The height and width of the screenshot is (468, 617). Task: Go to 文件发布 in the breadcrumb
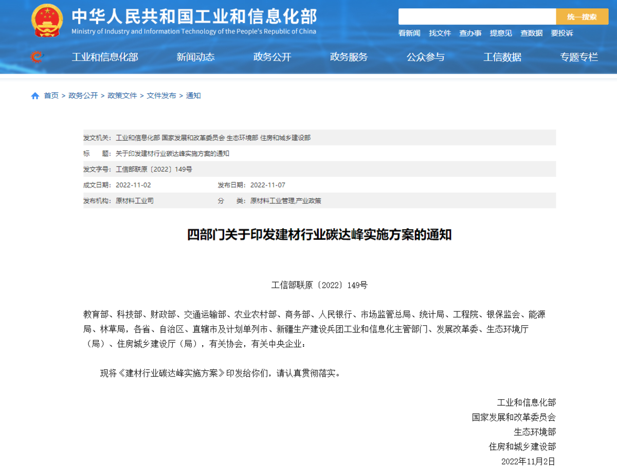[x=161, y=96]
